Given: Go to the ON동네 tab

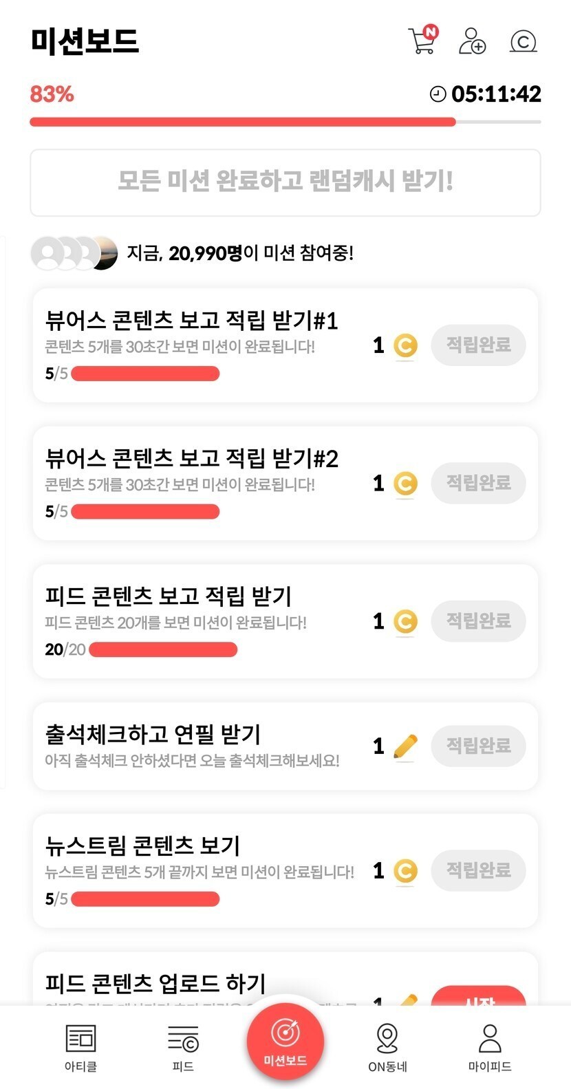Looking at the screenshot, I should [387, 1047].
